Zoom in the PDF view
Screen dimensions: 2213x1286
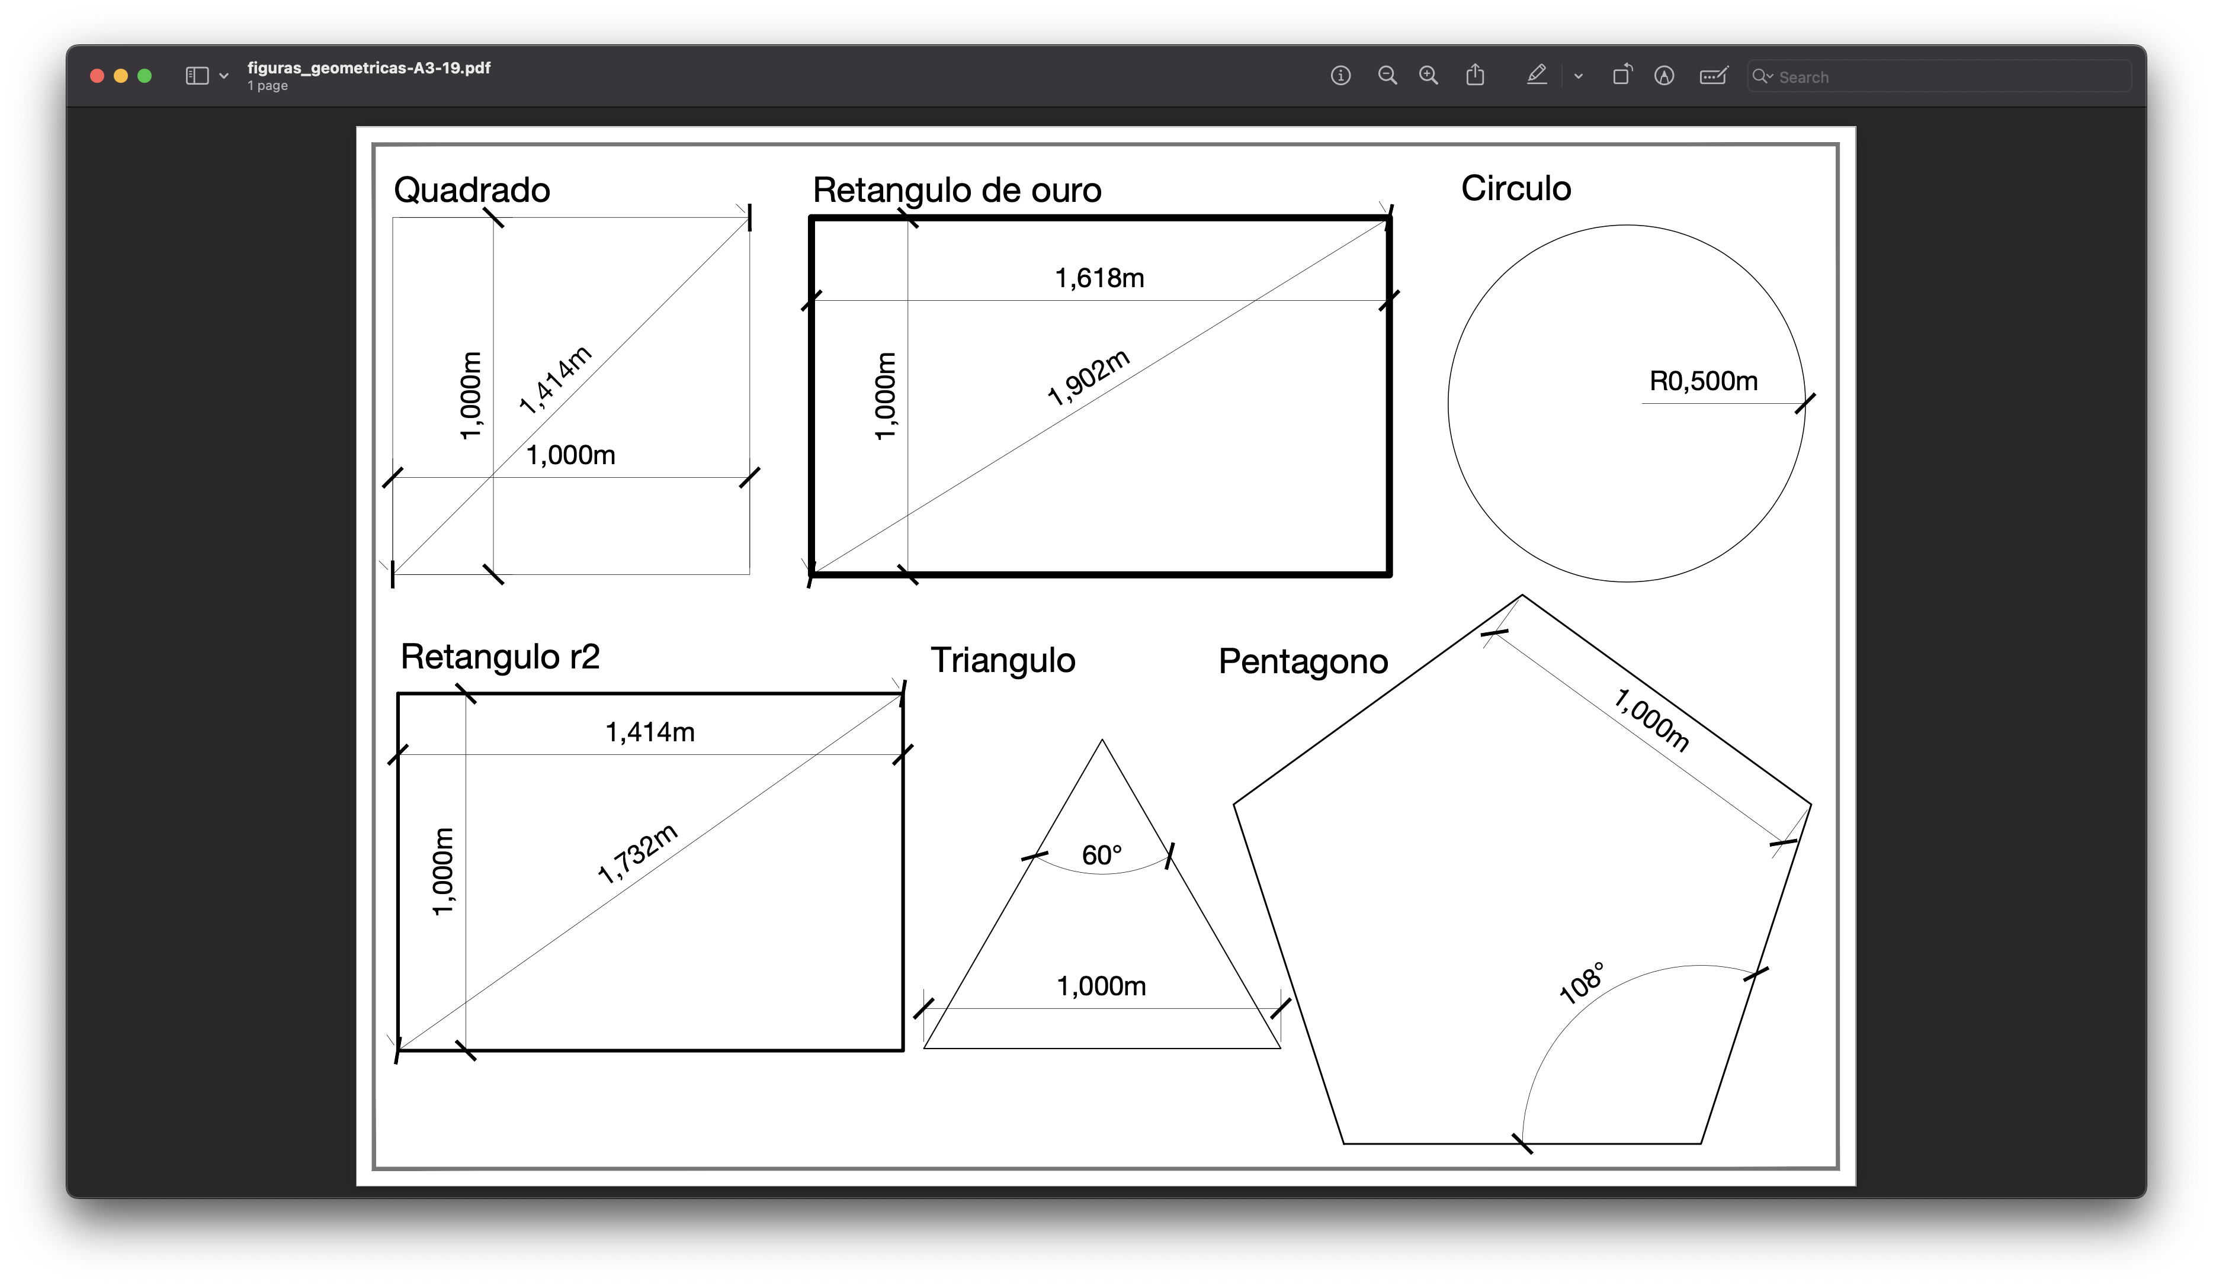[x=1429, y=76]
